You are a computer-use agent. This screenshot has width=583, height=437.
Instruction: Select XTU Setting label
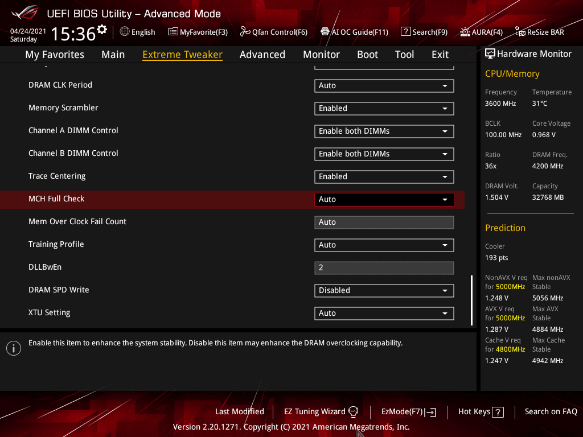pyautogui.click(x=50, y=313)
